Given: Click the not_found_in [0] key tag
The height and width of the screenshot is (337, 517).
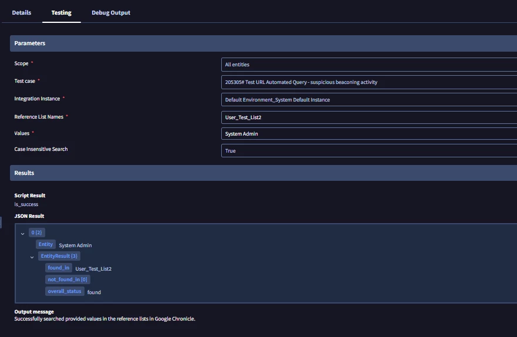Looking at the screenshot, I should (67, 279).
